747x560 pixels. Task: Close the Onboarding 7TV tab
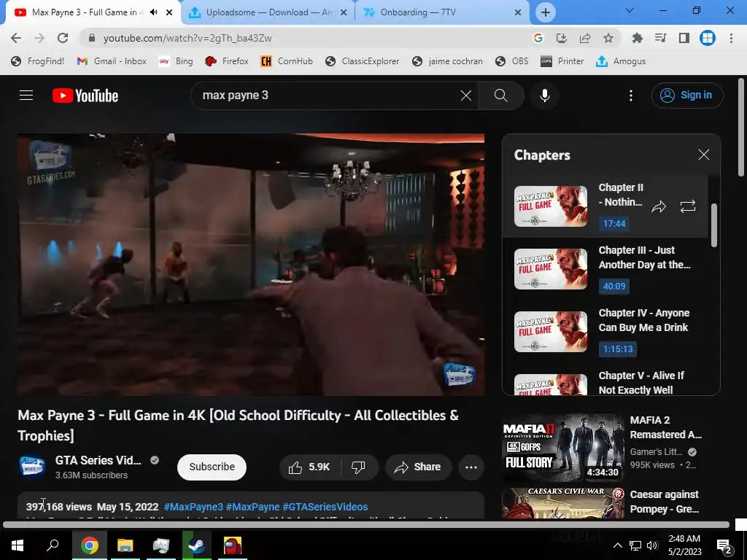pyautogui.click(x=518, y=12)
